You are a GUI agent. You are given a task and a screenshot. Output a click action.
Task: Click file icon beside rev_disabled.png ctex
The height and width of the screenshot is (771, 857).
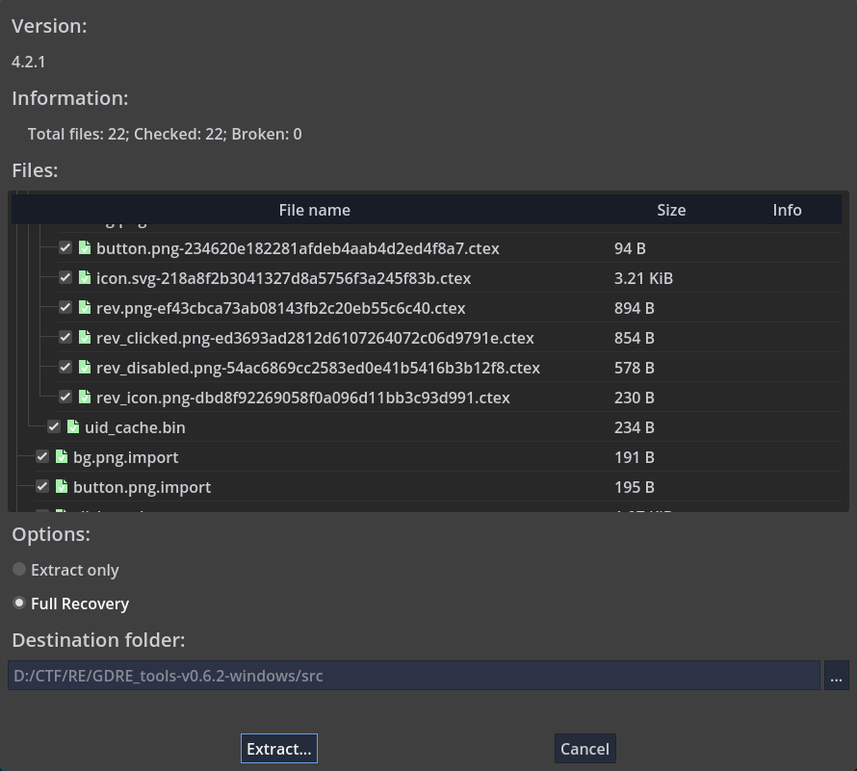(85, 368)
